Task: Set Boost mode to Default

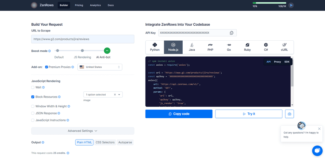Action: (x=58, y=51)
